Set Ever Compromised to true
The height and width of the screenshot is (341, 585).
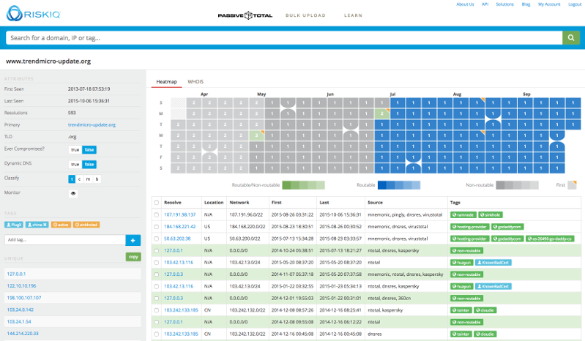pos(74,149)
